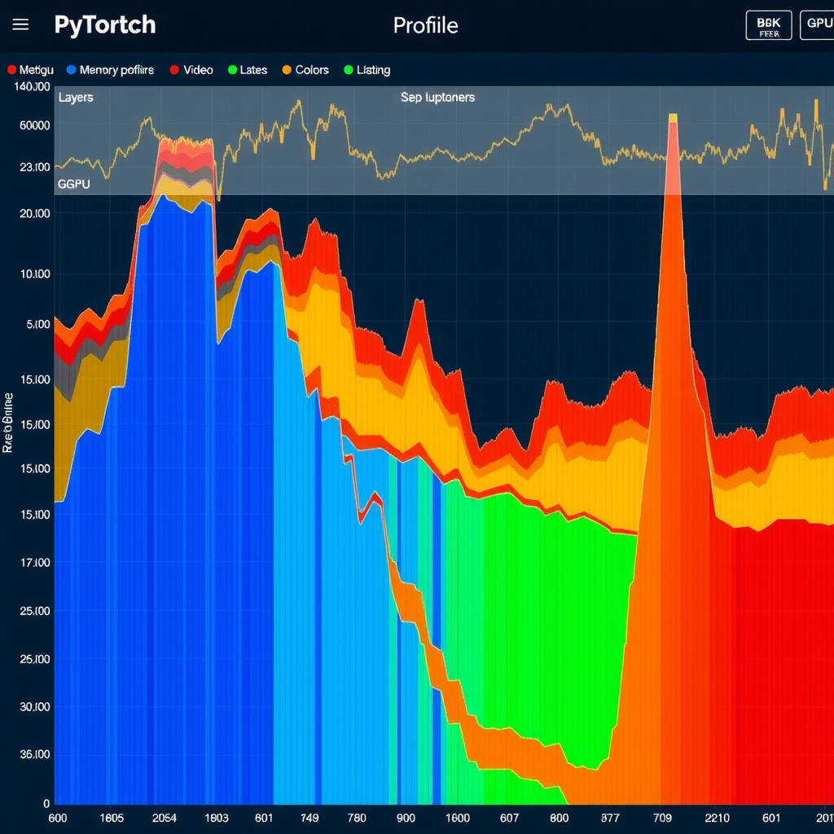Screen dimensions: 834x834
Task: Expand the Sep luptoners panel
Action: coord(437,97)
